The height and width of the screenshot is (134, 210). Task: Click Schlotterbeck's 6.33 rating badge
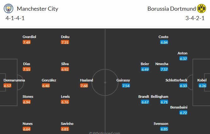point(184,86)
